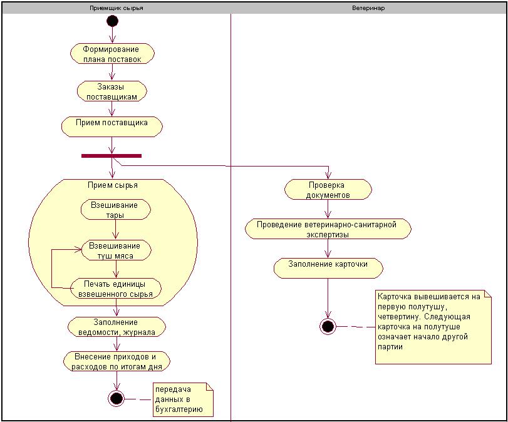Click the black initial start node

[112, 21]
